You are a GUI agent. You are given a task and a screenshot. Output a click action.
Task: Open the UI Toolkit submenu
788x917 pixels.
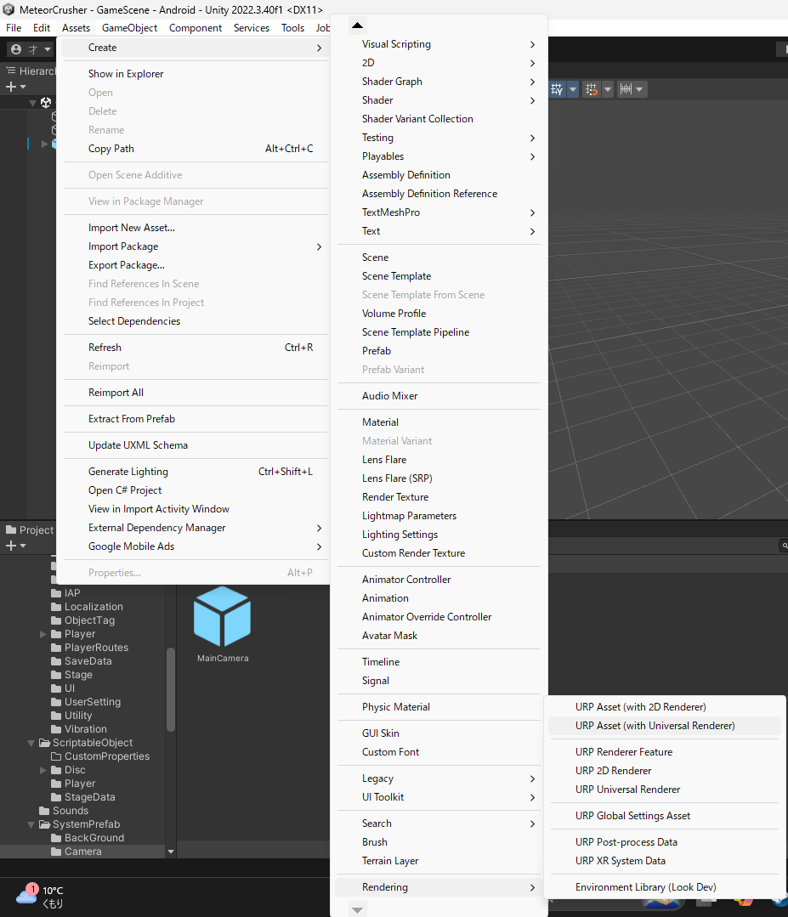439,797
